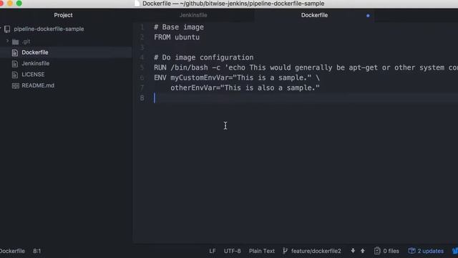
Task: Click the .git folder icon
Action: click(15, 42)
